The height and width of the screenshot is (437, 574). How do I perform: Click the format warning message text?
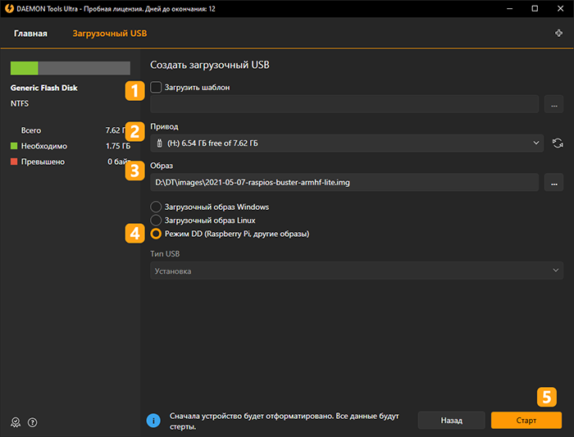coord(284,421)
